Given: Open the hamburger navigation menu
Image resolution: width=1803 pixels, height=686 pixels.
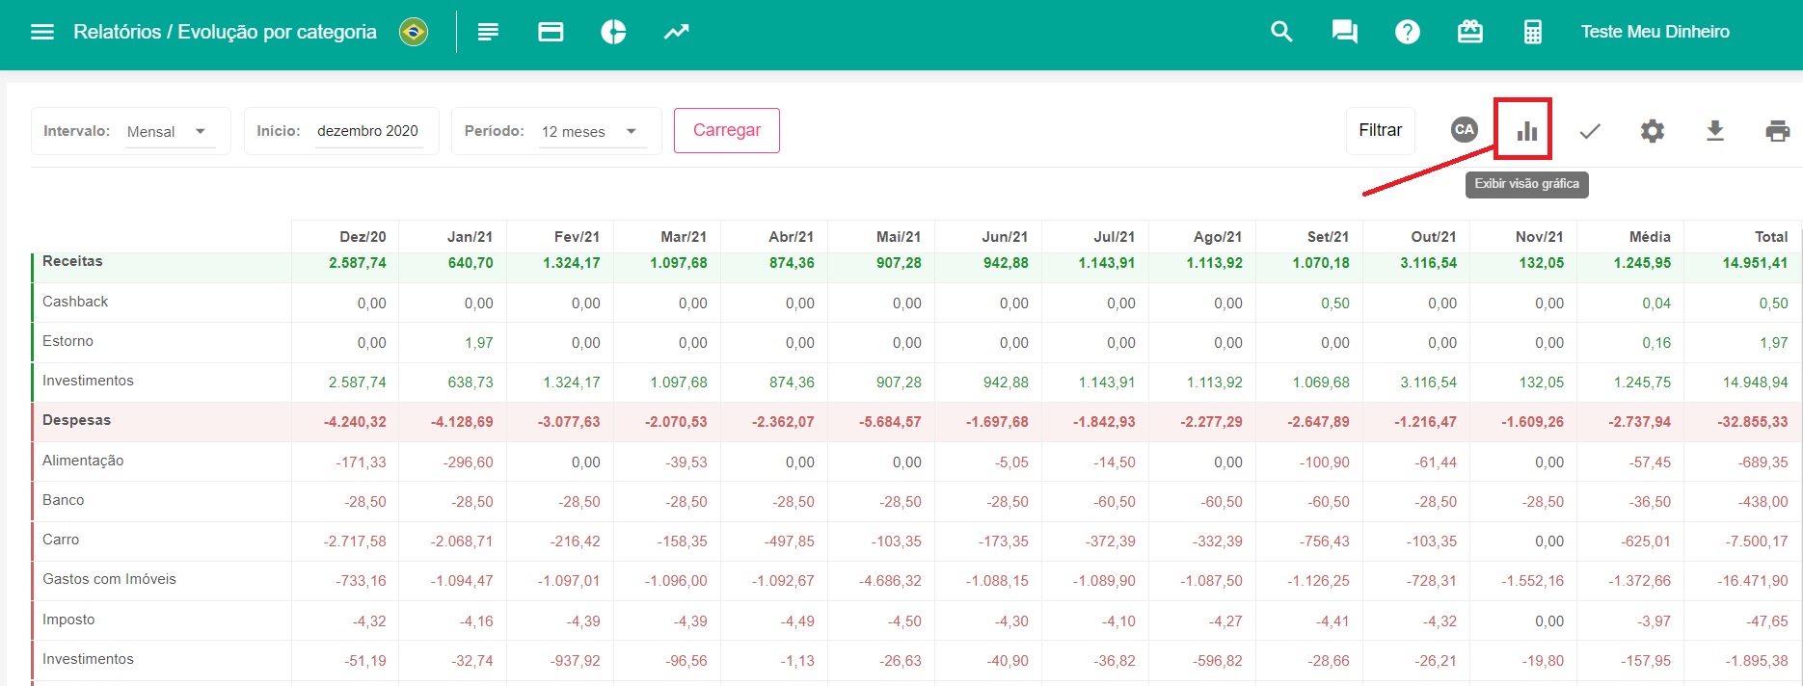Looking at the screenshot, I should pyautogui.click(x=42, y=32).
